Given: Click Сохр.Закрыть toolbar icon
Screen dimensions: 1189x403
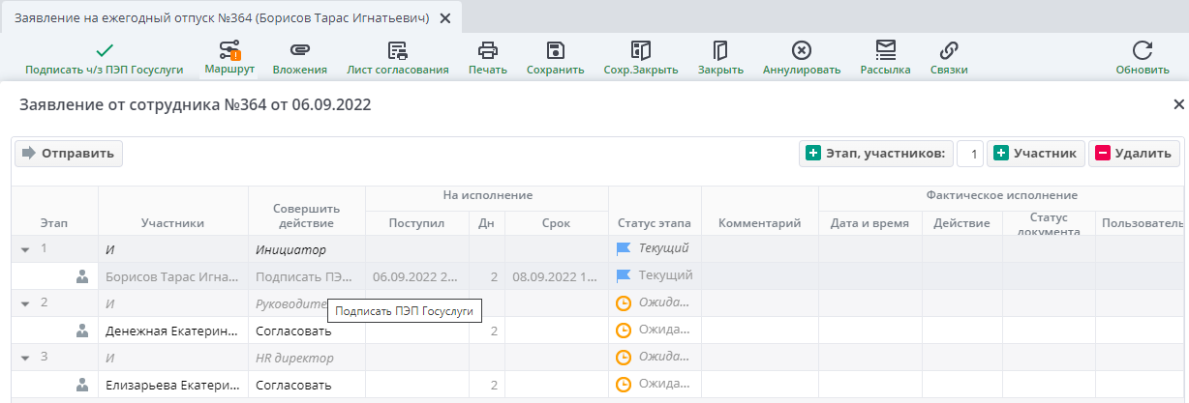Looking at the screenshot, I should point(640,51).
